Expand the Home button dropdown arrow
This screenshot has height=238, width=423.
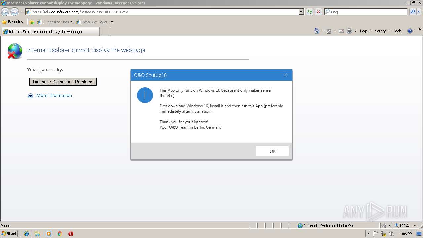(x=323, y=31)
